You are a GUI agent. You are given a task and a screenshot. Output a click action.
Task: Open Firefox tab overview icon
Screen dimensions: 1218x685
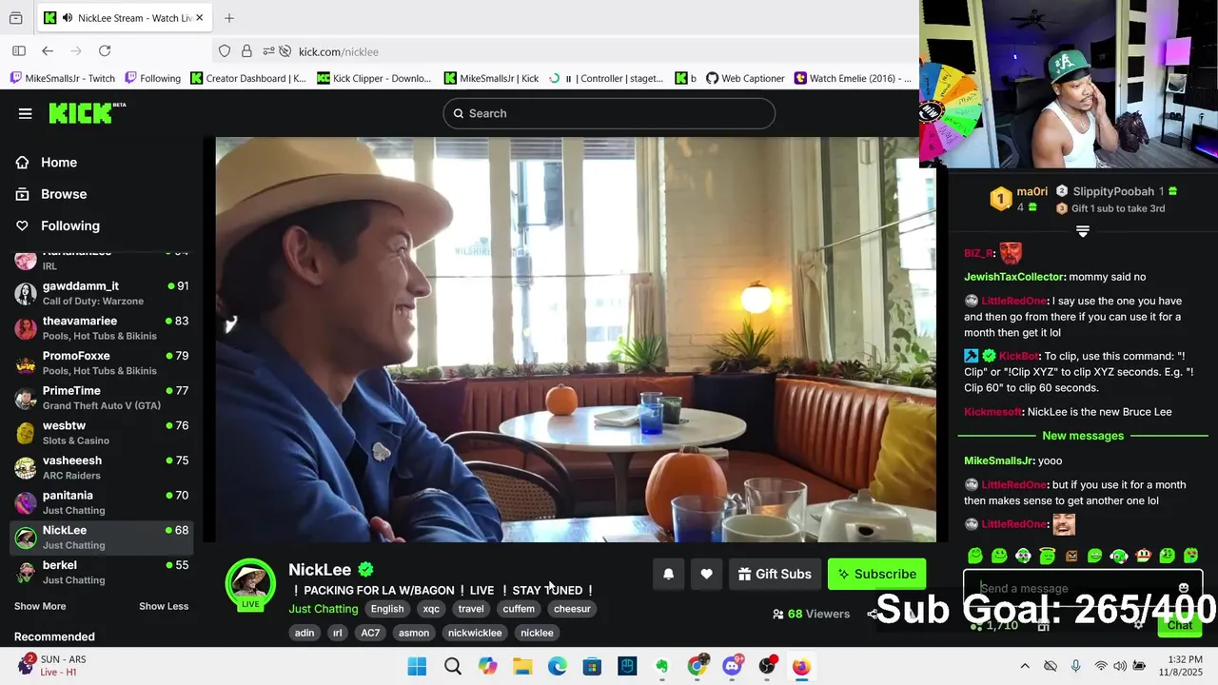click(x=16, y=18)
